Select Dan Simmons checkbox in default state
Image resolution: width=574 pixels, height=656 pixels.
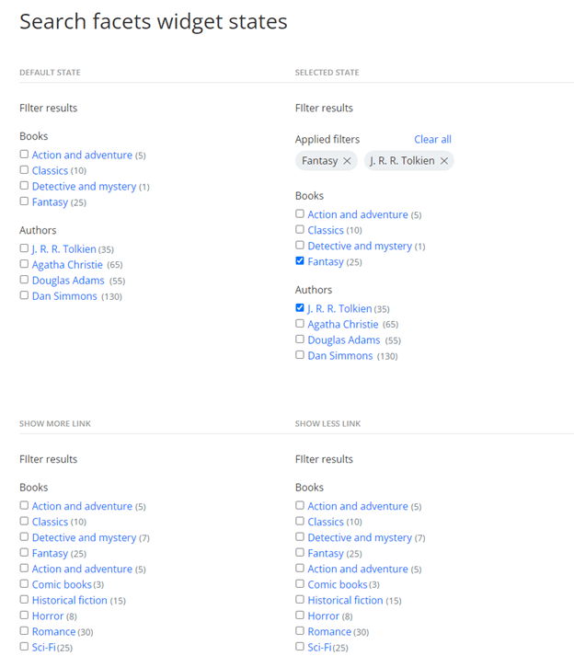(x=24, y=295)
